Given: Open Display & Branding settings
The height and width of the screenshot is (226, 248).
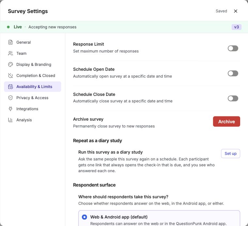Looking at the screenshot, I should [33, 65].
